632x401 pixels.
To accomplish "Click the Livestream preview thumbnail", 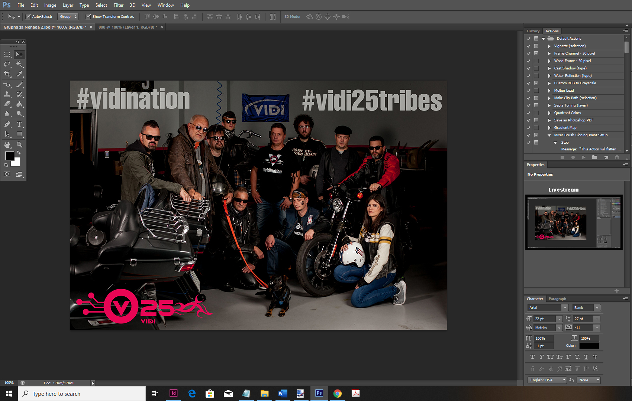I will [x=574, y=222].
